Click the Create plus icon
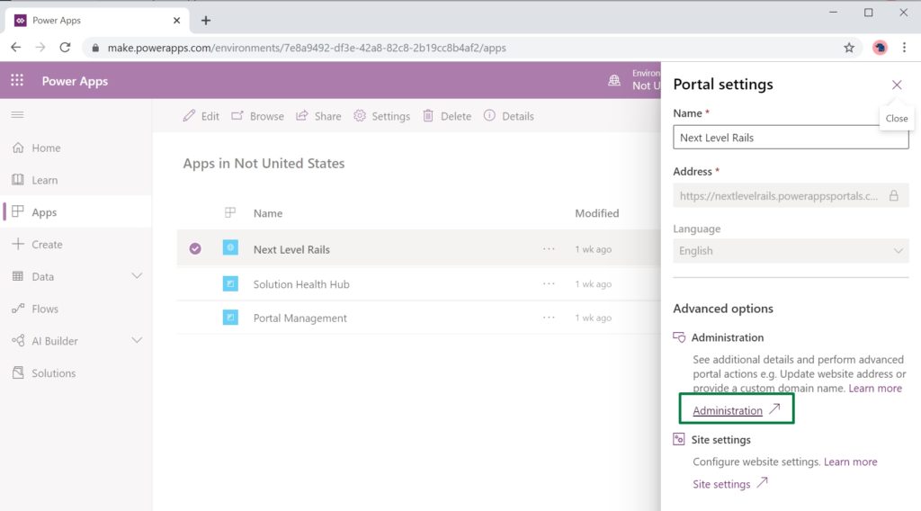The height and width of the screenshot is (511, 921). coord(18,244)
